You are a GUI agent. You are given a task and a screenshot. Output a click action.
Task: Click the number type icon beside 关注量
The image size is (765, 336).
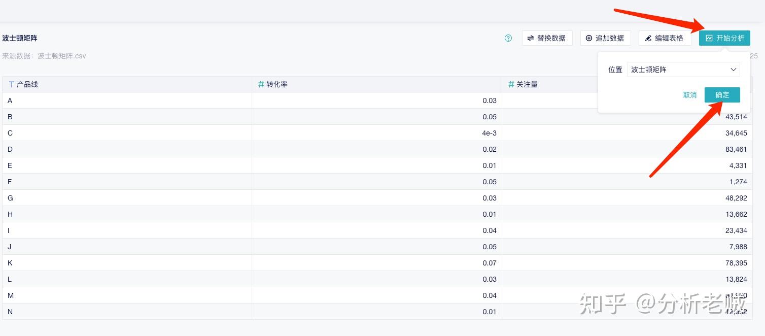(511, 84)
